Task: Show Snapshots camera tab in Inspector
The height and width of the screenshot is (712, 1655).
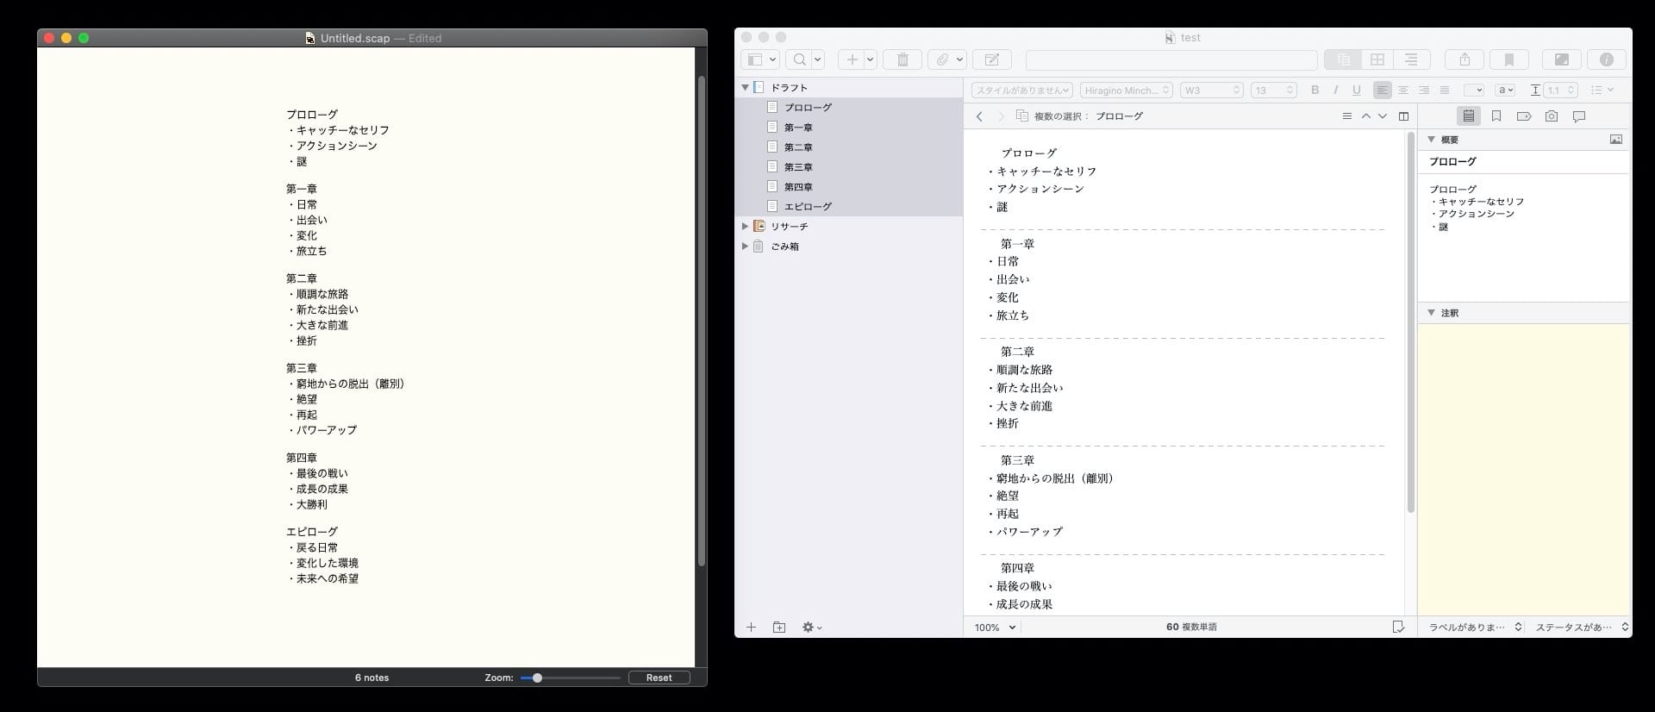Action: pos(1552,116)
